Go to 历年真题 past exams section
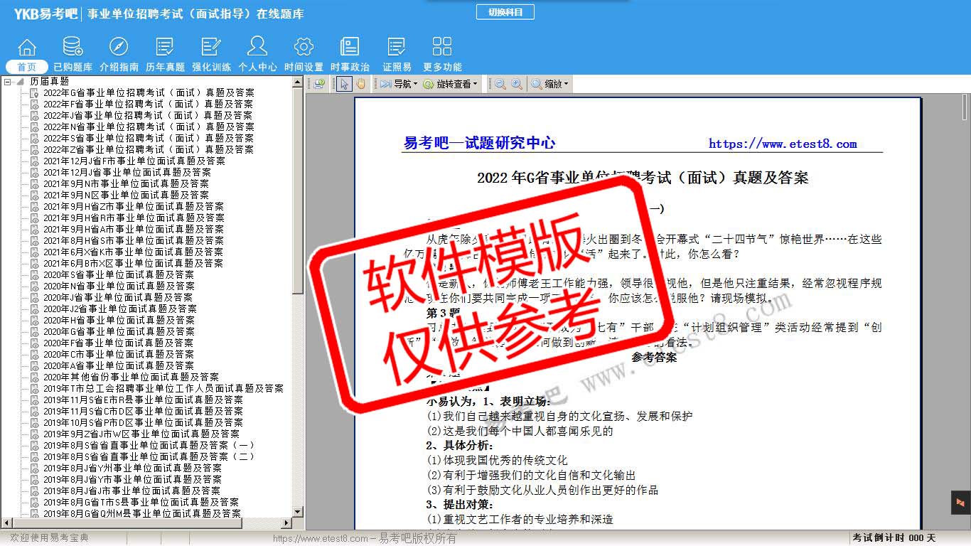Screen dimensions: 971x546 pyautogui.click(x=165, y=55)
